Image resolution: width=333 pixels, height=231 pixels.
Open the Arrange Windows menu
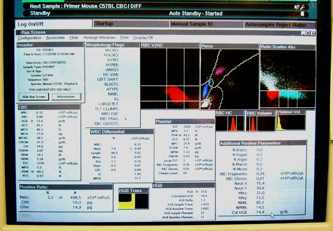pos(99,38)
